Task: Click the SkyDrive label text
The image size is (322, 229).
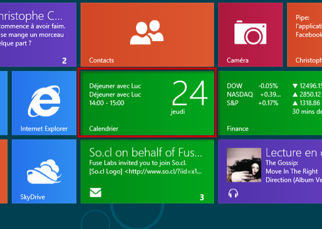Action: 32,197
